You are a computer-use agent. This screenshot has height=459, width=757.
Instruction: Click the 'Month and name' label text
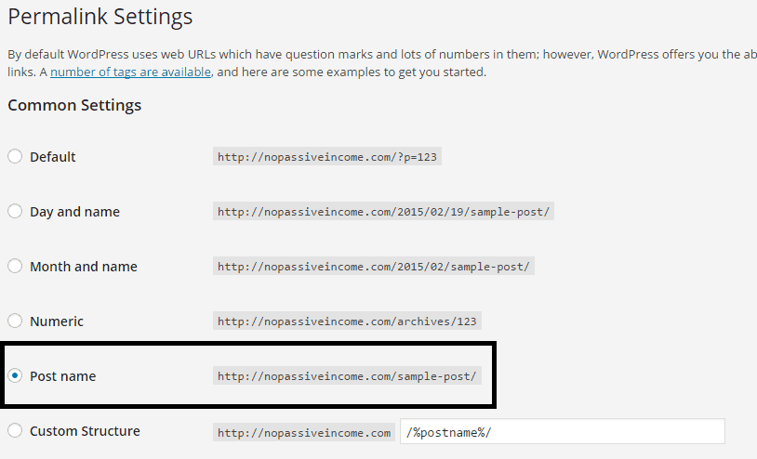point(84,266)
